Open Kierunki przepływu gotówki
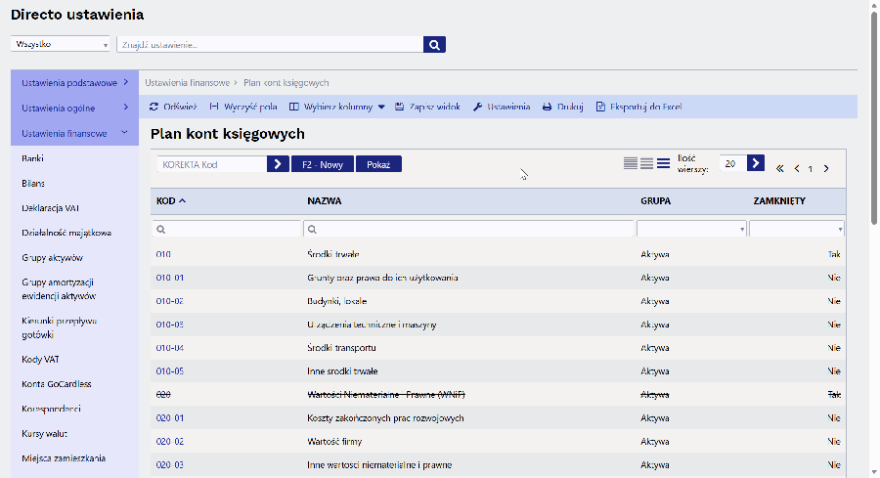The image size is (880, 478). tap(59, 327)
